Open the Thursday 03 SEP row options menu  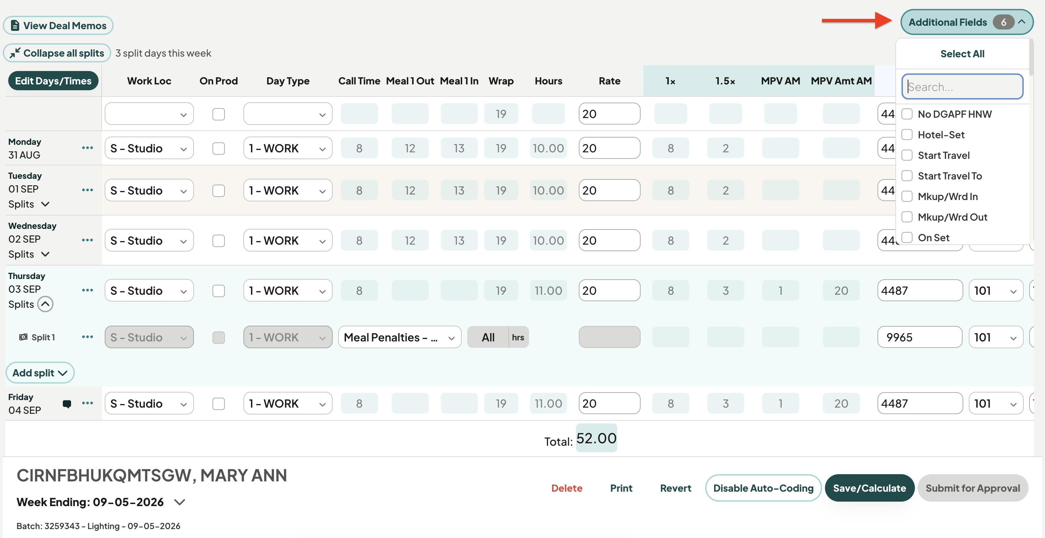(x=87, y=290)
